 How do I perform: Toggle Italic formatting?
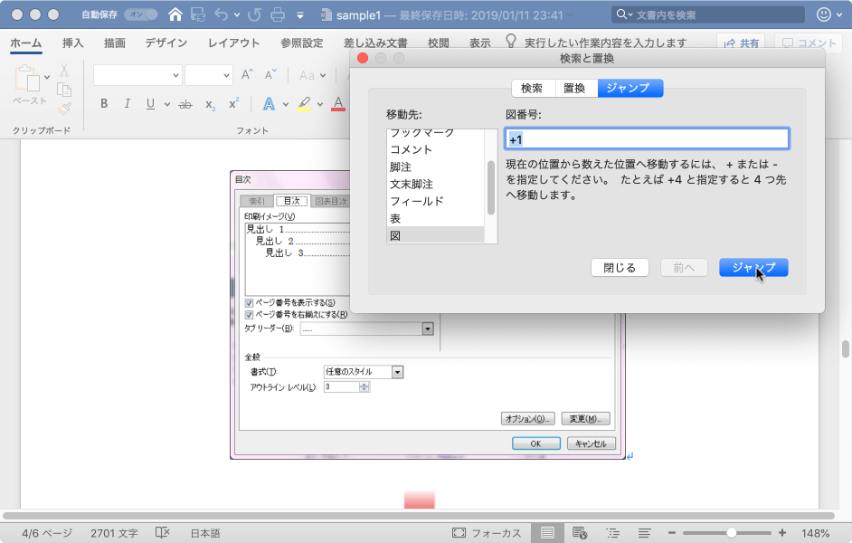[128, 103]
